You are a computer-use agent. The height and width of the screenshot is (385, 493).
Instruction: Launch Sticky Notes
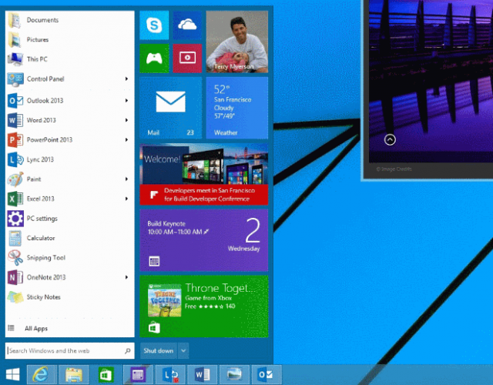tap(70, 297)
